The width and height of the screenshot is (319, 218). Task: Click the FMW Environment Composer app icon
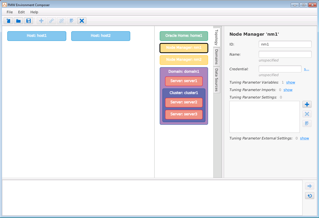click(5, 5)
